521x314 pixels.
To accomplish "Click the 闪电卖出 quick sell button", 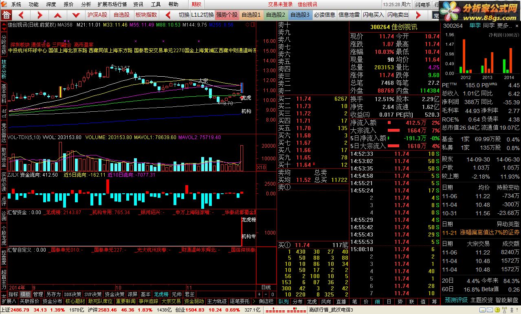I will click(398, 15).
